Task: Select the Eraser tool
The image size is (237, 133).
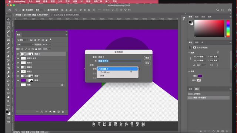Action: tap(8, 64)
